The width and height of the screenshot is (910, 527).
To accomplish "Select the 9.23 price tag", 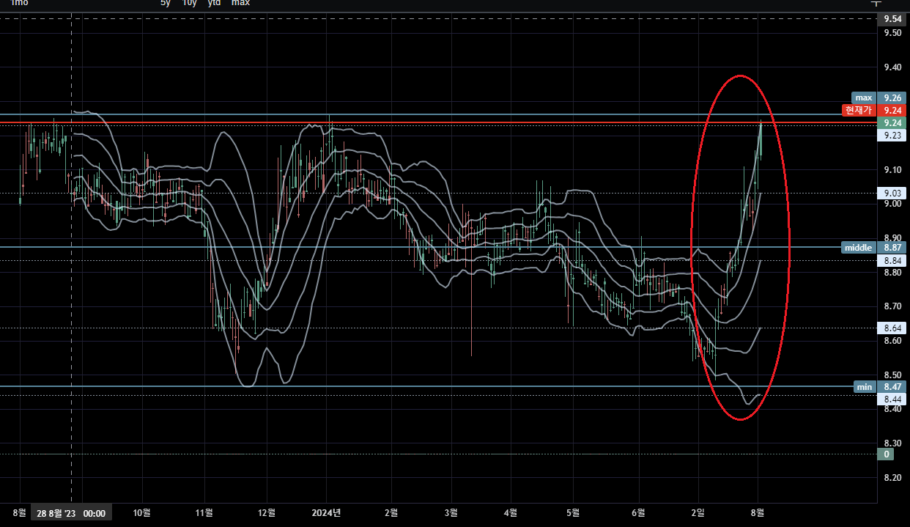I will [x=892, y=136].
